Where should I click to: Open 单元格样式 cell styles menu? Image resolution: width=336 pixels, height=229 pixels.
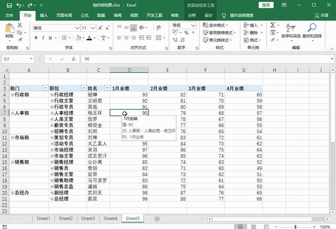[217, 40]
